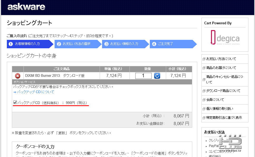The image size is (255, 157).
Task: Click the ご購入の流れ label
Action: tap(17, 36)
